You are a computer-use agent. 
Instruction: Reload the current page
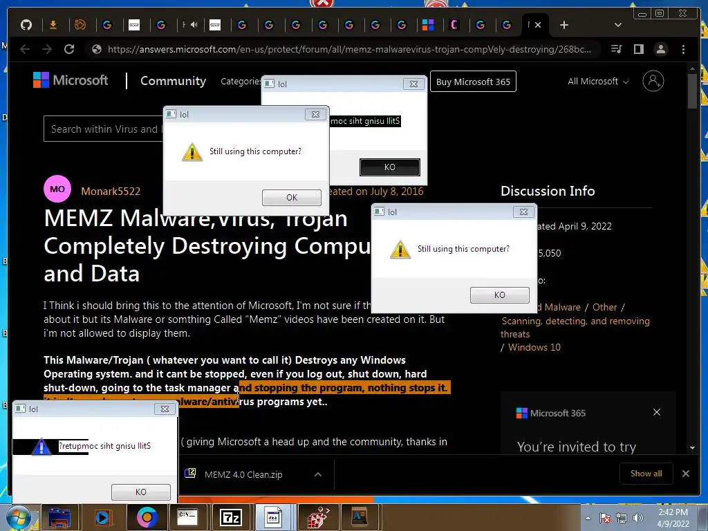click(x=69, y=49)
